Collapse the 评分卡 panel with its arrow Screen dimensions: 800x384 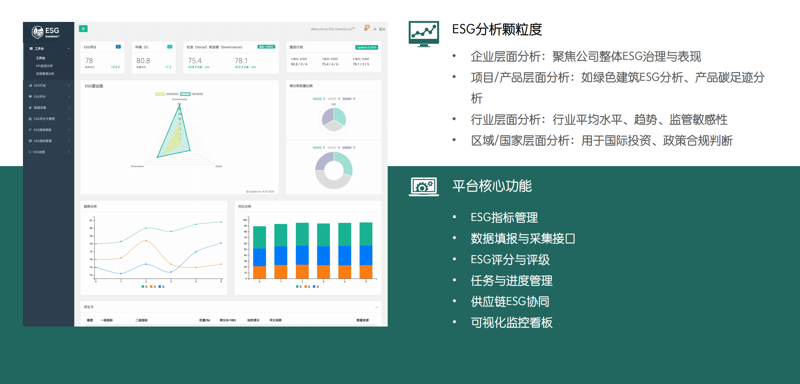pyautogui.click(x=376, y=307)
